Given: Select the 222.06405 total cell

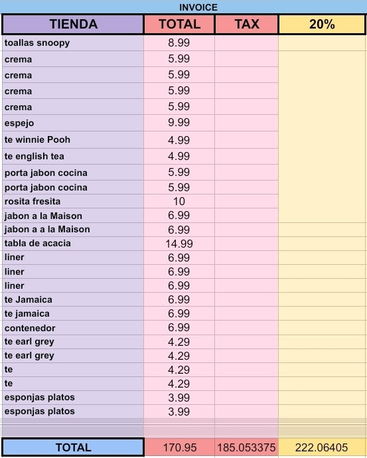Looking at the screenshot, I should pos(322,447).
